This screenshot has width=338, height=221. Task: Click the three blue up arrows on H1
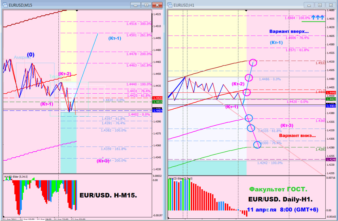pos(318,17)
